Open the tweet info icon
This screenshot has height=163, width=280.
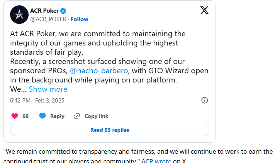point(205,100)
